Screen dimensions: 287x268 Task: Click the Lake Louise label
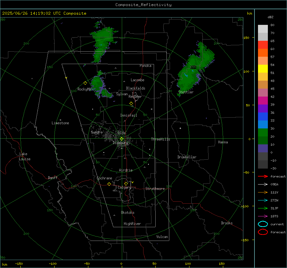point(25,156)
